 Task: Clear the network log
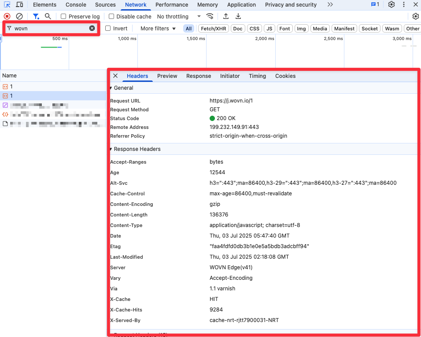[19, 16]
